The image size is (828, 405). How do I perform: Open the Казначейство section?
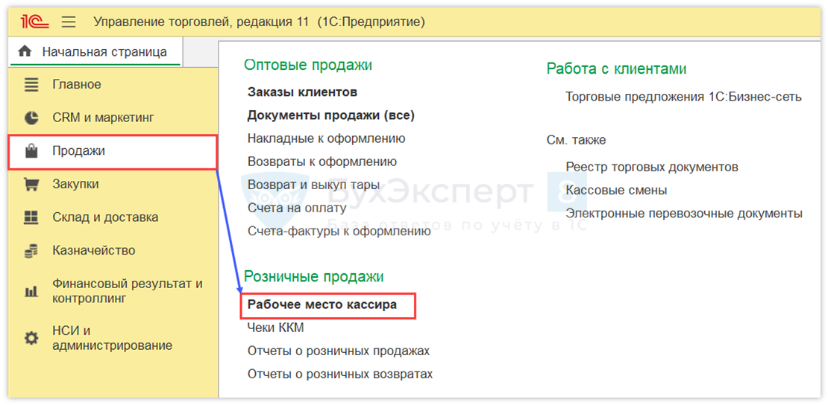point(113,250)
